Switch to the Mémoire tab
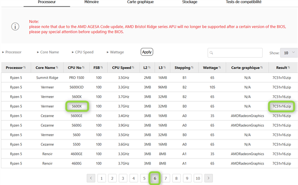This screenshot has width=298, height=185. click(x=92, y=2)
